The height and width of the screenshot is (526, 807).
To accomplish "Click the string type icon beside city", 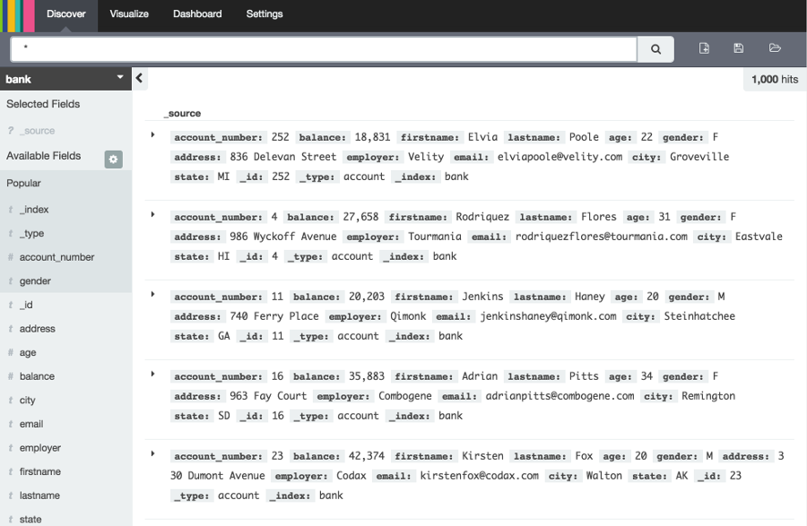I will pyautogui.click(x=9, y=400).
